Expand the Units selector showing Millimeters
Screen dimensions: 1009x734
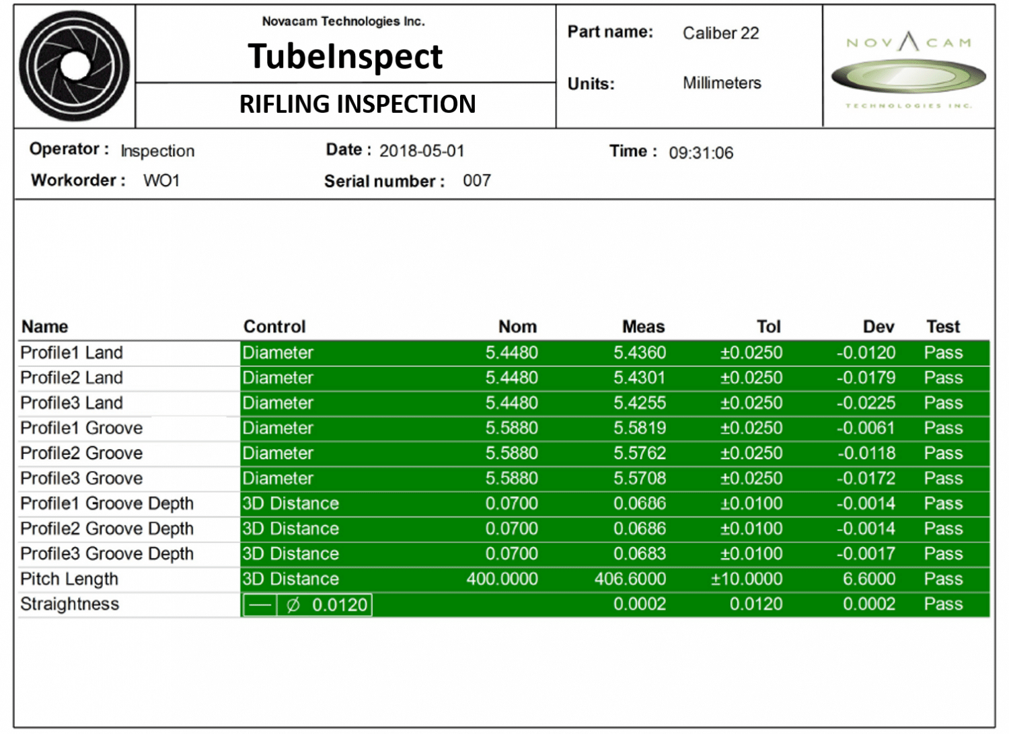tap(721, 83)
